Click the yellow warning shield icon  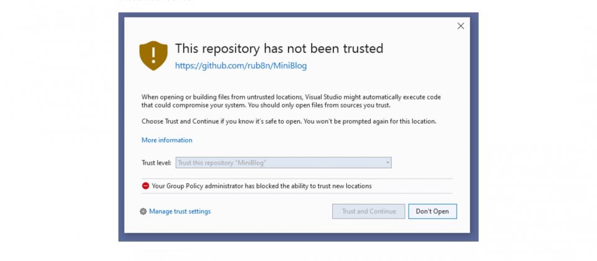154,55
